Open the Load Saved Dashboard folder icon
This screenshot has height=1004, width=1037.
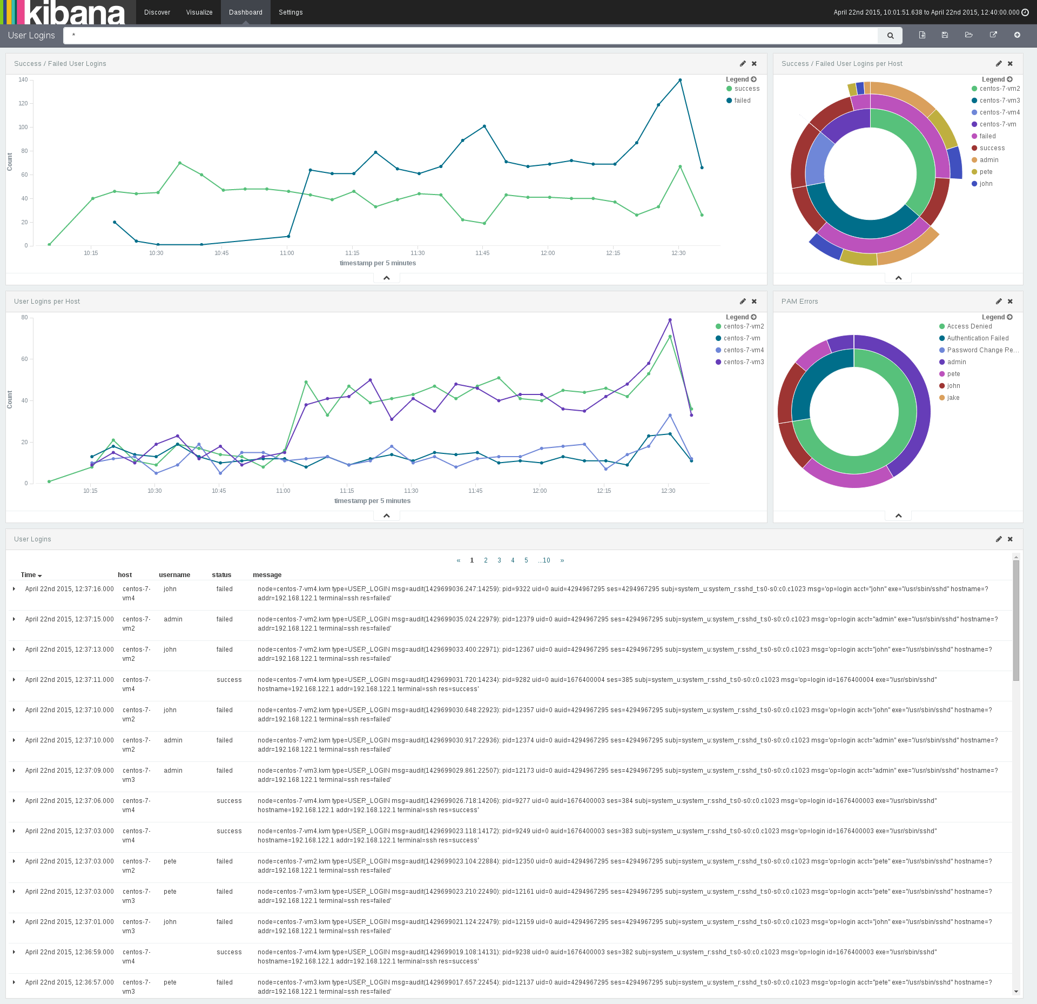968,35
